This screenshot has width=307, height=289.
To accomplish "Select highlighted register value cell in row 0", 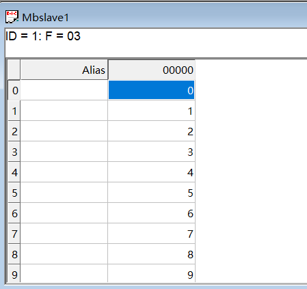I will click(x=152, y=90).
